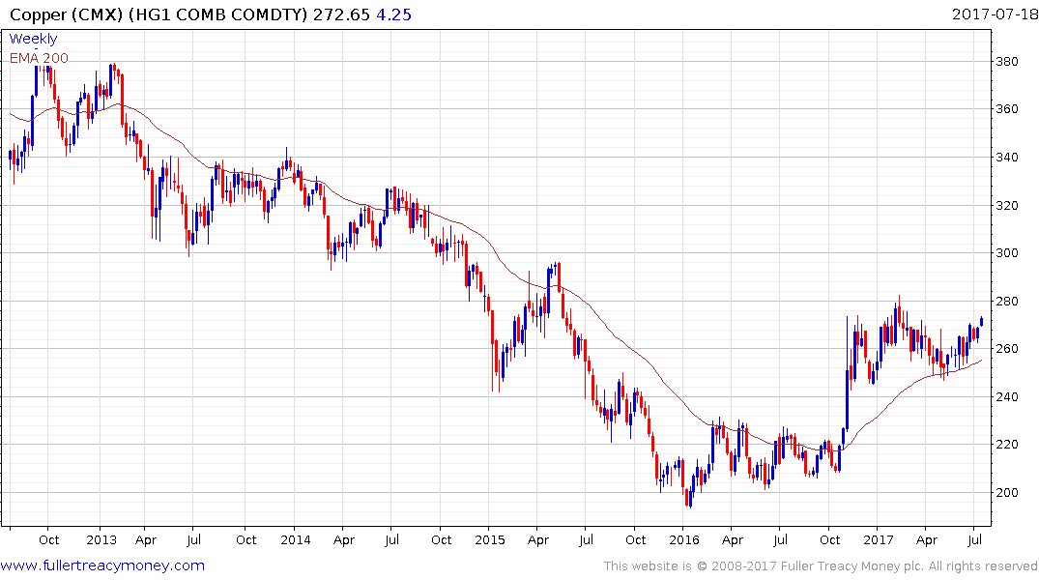The width and height of the screenshot is (1039, 580).
Task: Click the 220 price axis label
Action: 1007,444
